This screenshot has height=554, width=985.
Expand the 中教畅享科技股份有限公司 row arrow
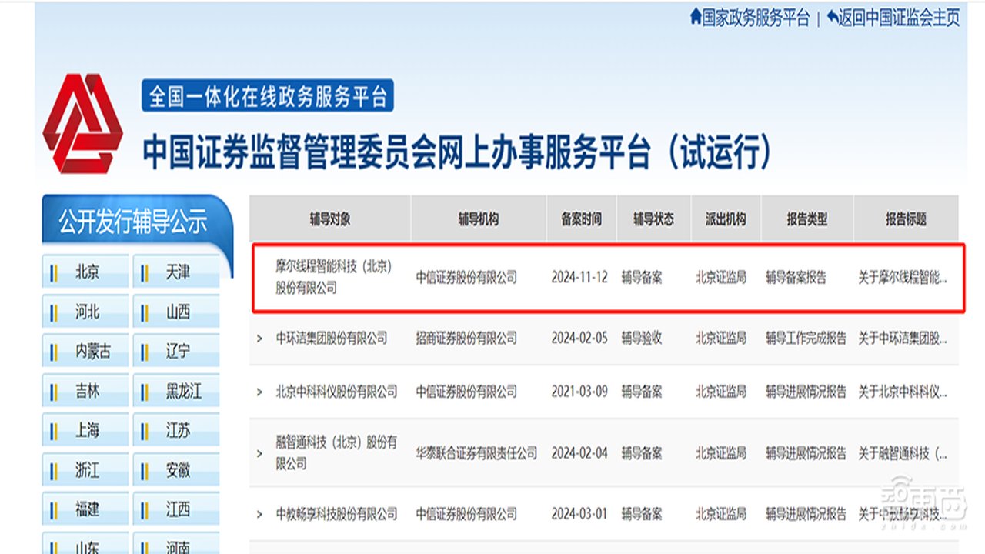click(259, 514)
